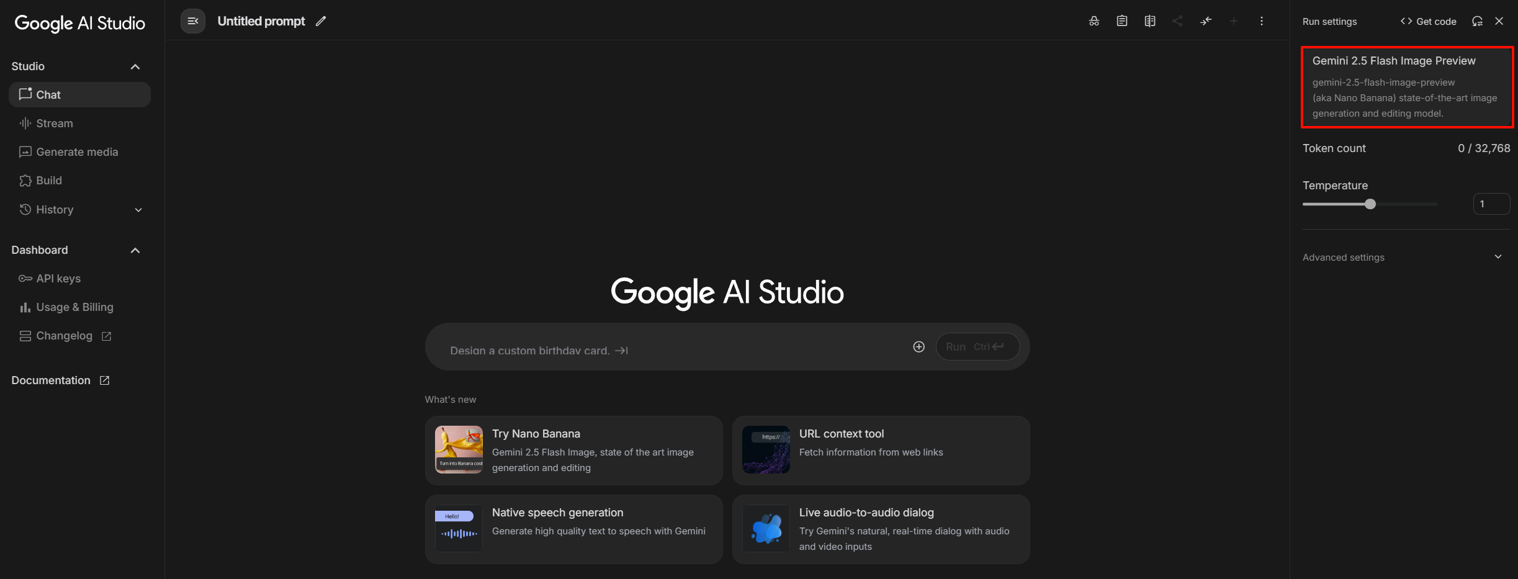Open the three-dot more options menu

pos(1262,21)
